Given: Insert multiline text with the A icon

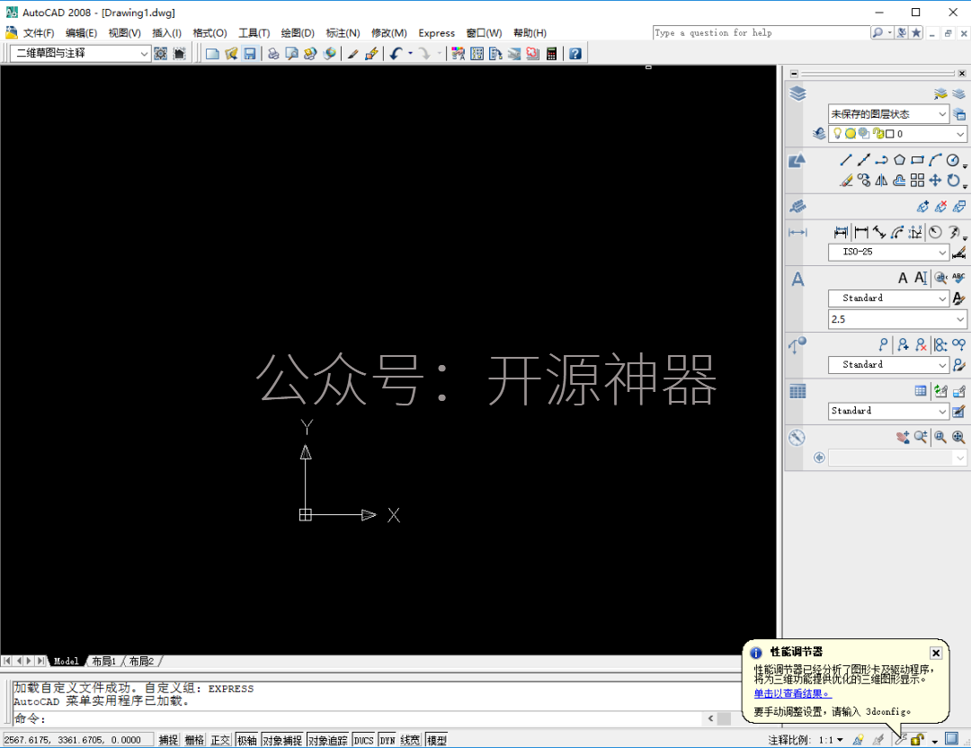Looking at the screenshot, I should tap(903, 278).
